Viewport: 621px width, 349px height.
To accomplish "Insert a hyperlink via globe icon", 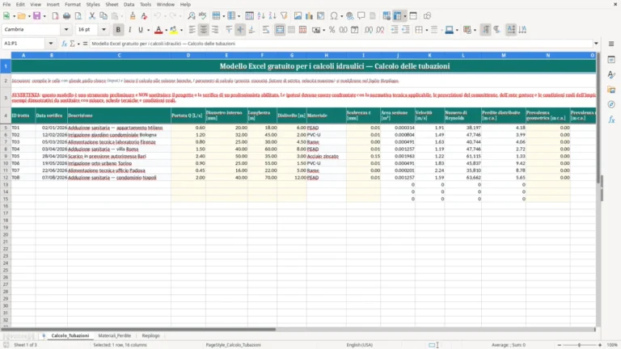I will point(349,16).
